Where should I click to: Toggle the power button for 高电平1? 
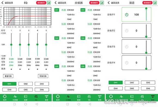tap(127, 15)
